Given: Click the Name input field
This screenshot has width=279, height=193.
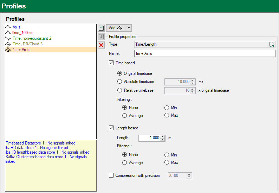Looking at the screenshot, I should (205, 53).
